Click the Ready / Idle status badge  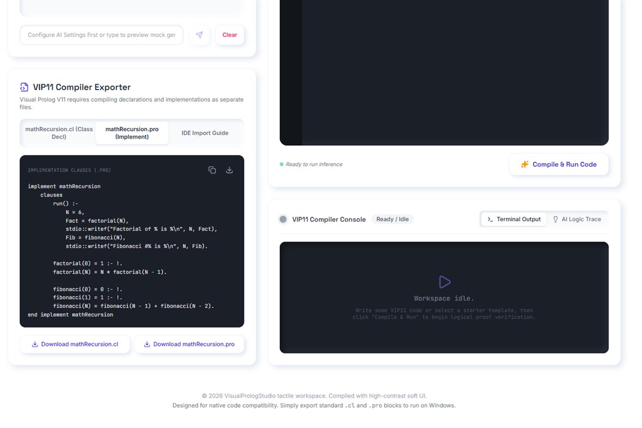click(x=393, y=219)
